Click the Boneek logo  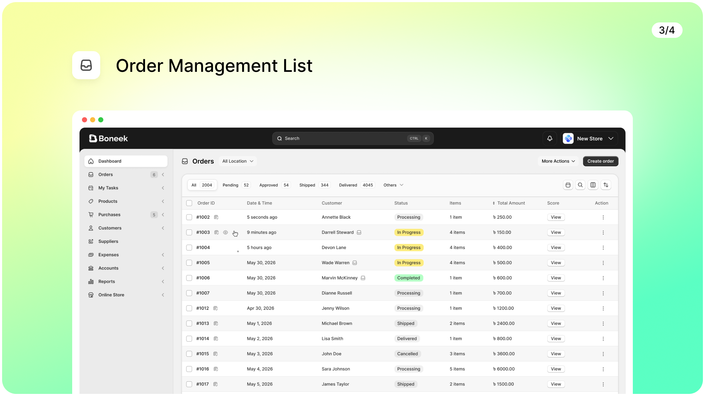click(108, 138)
